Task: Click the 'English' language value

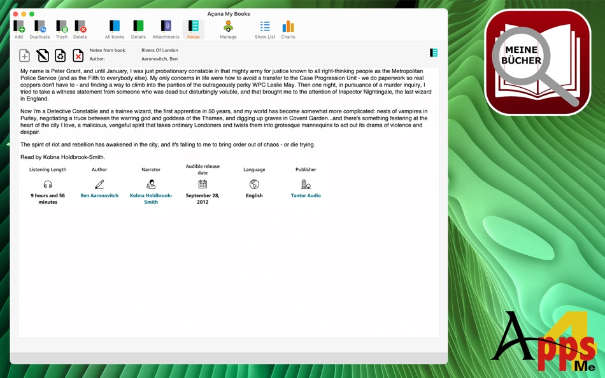Action: point(254,195)
